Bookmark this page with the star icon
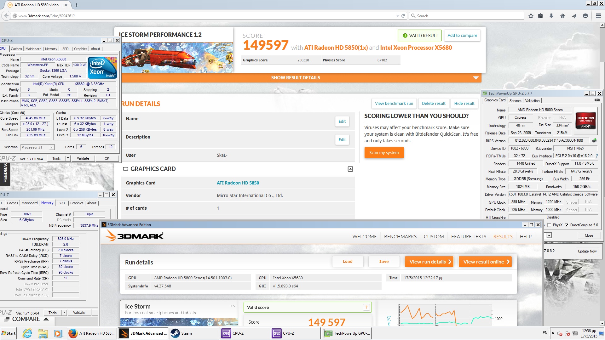The width and height of the screenshot is (605, 340). 531,16
